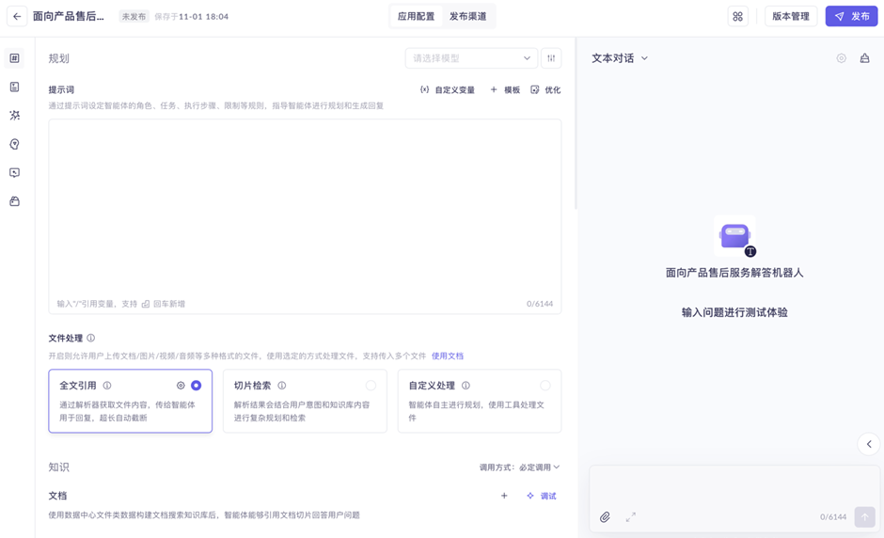Add a document with the plus icon
The height and width of the screenshot is (538, 884).
coord(504,496)
